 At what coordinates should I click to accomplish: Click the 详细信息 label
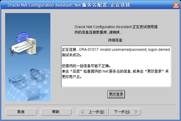coord(116,40)
